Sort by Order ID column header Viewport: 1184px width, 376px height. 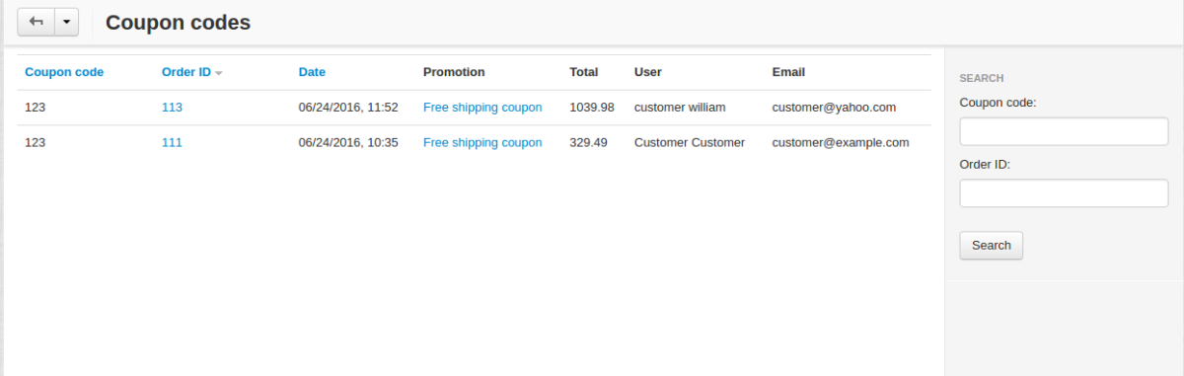(x=186, y=72)
